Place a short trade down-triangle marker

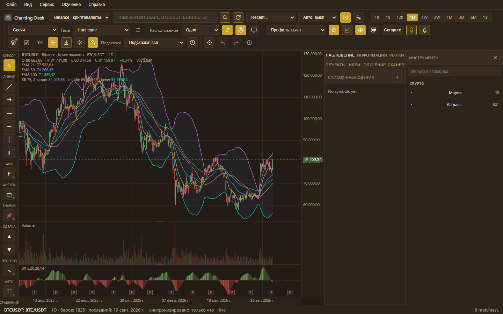pos(9,249)
